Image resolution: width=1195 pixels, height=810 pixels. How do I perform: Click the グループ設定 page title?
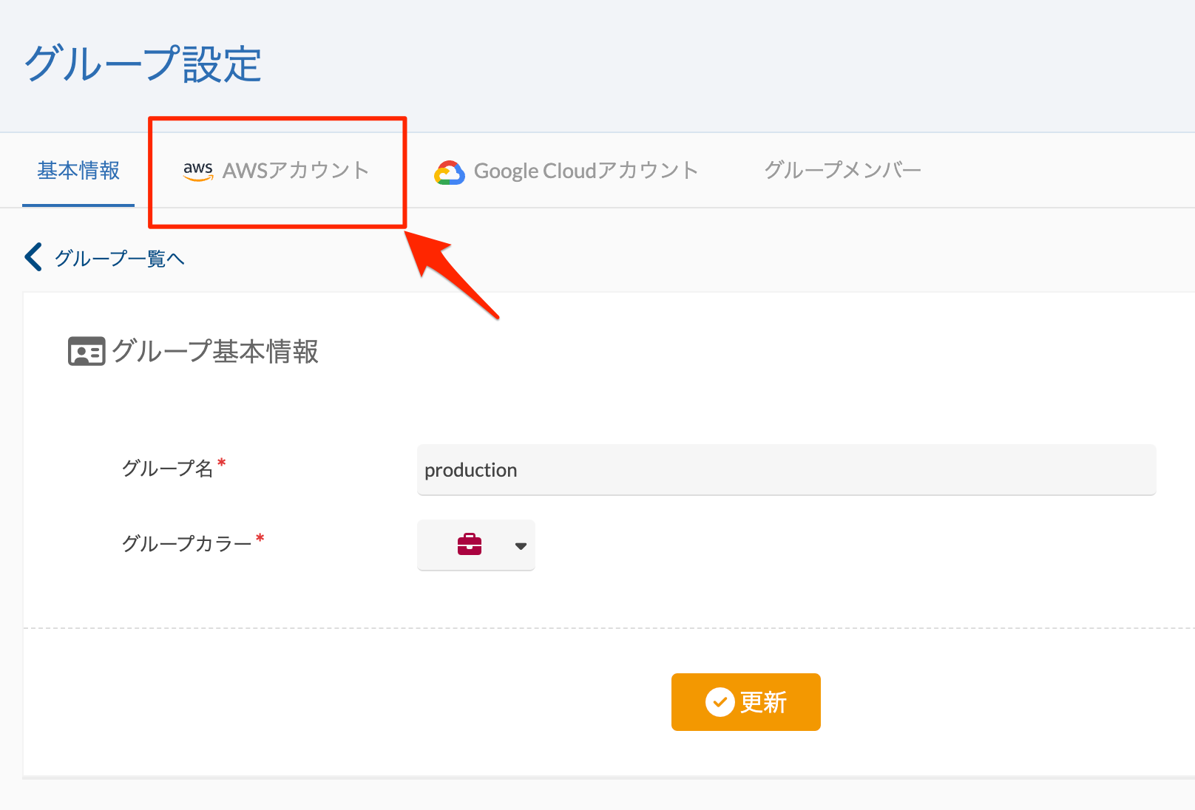coord(143,64)
